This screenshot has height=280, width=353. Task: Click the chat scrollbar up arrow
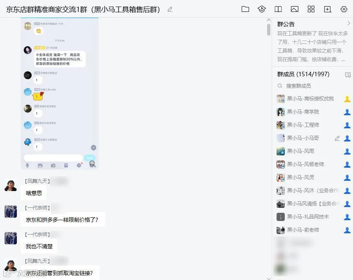click(269, 20)
